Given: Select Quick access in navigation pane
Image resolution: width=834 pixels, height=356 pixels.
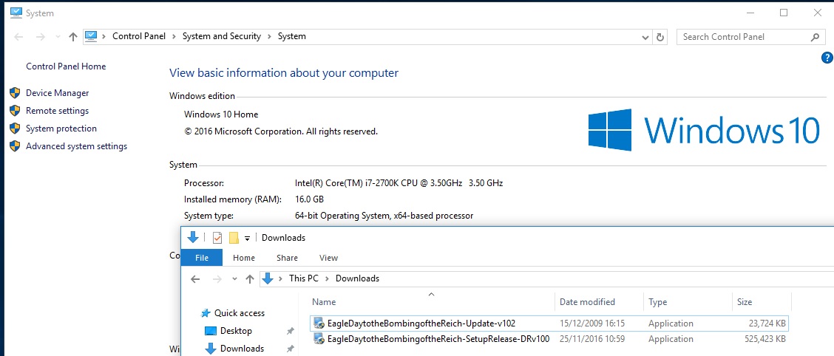Looking at the screenshot, I should 240,313.
